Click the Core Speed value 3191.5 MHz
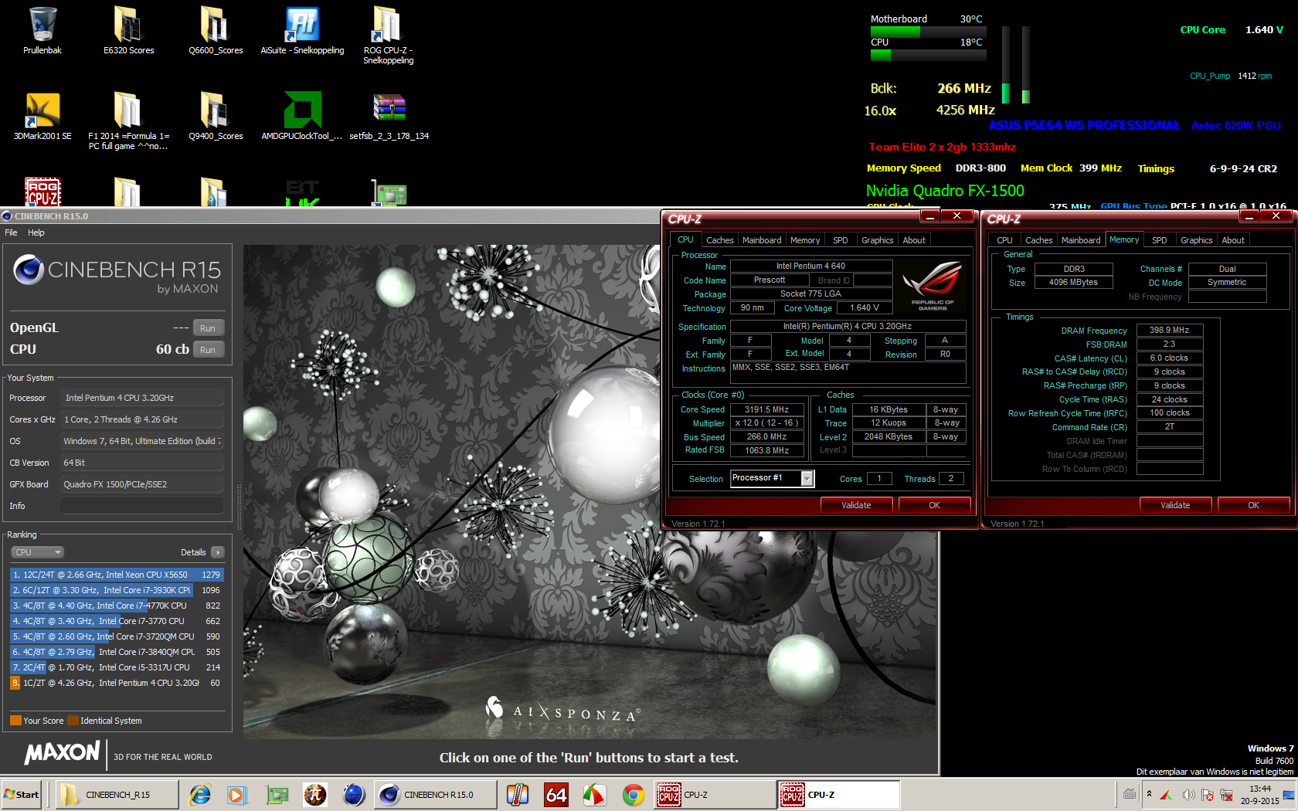The image size is (1298, 811). (766, 409)
